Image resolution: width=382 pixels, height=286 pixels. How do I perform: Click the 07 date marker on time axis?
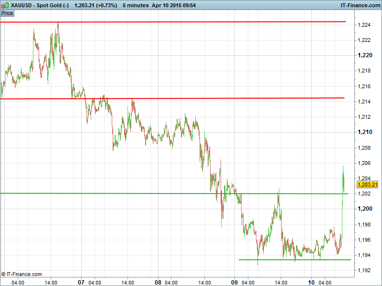pyautogui.click(x=81, y=282)
